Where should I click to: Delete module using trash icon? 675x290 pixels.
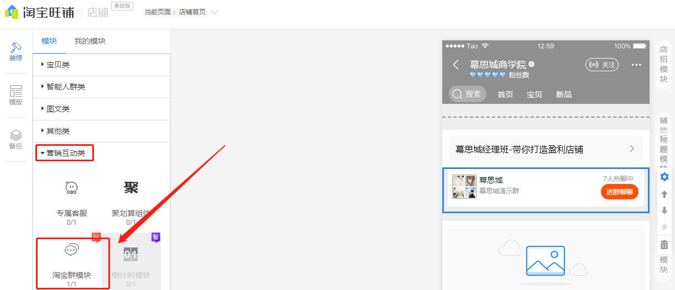tap(664, 245)
